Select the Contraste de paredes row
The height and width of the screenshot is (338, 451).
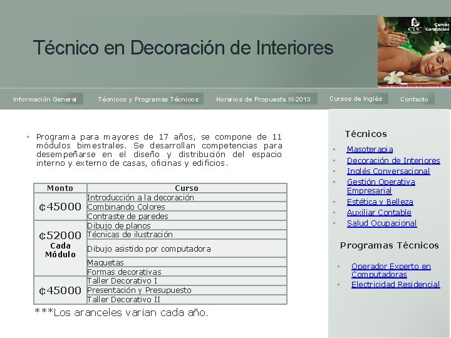(x=187, y=216)
